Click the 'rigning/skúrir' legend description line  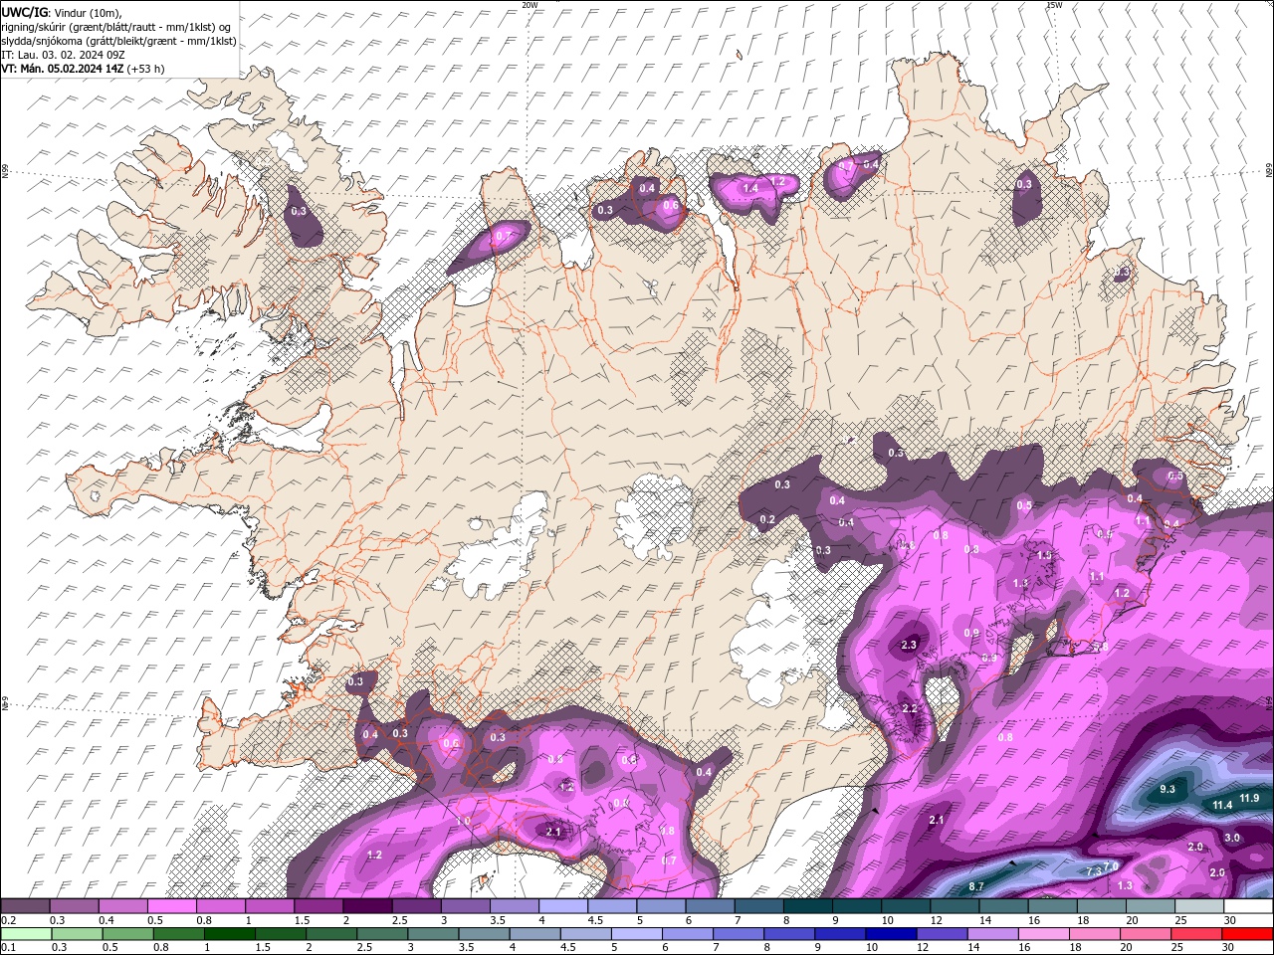coord(116,27)
